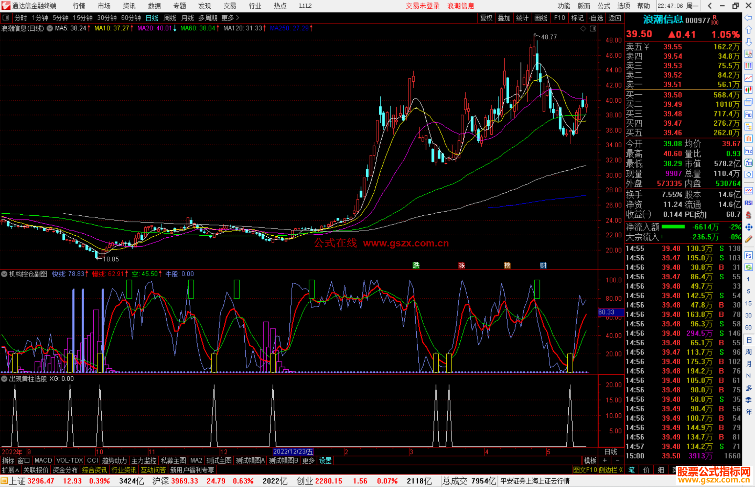
Task: Open the 浪潮信息(日线) MA settings dropdown
Action: (x=50, y=28)
